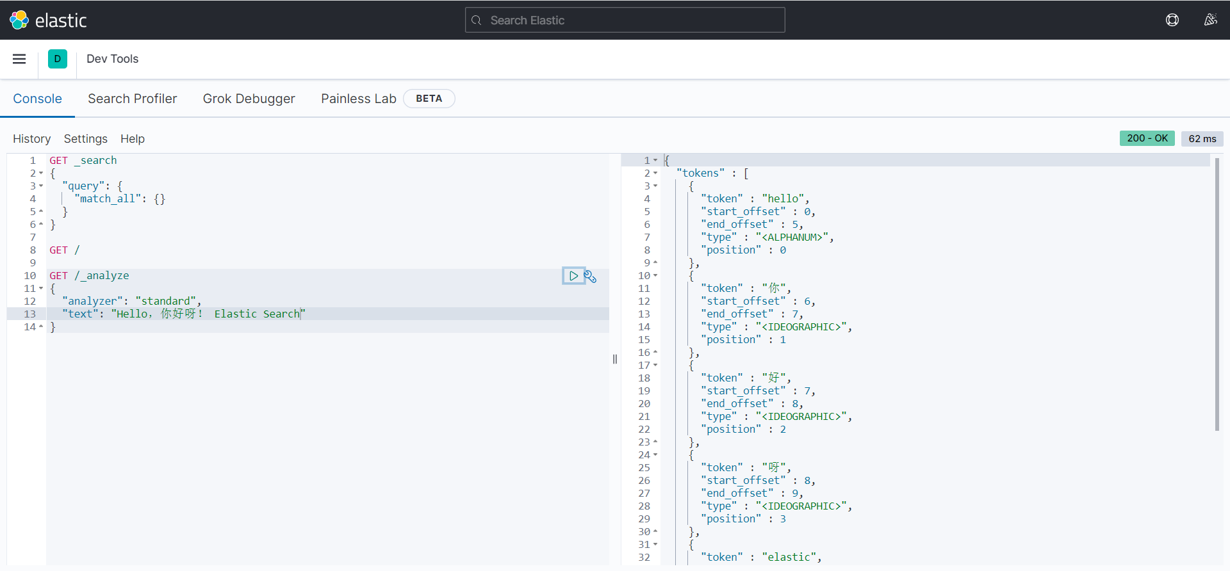Screen dimensions: 1230x571
Task: Click the "analyzer": "standard" line
Action: click(x=132, y=302)
